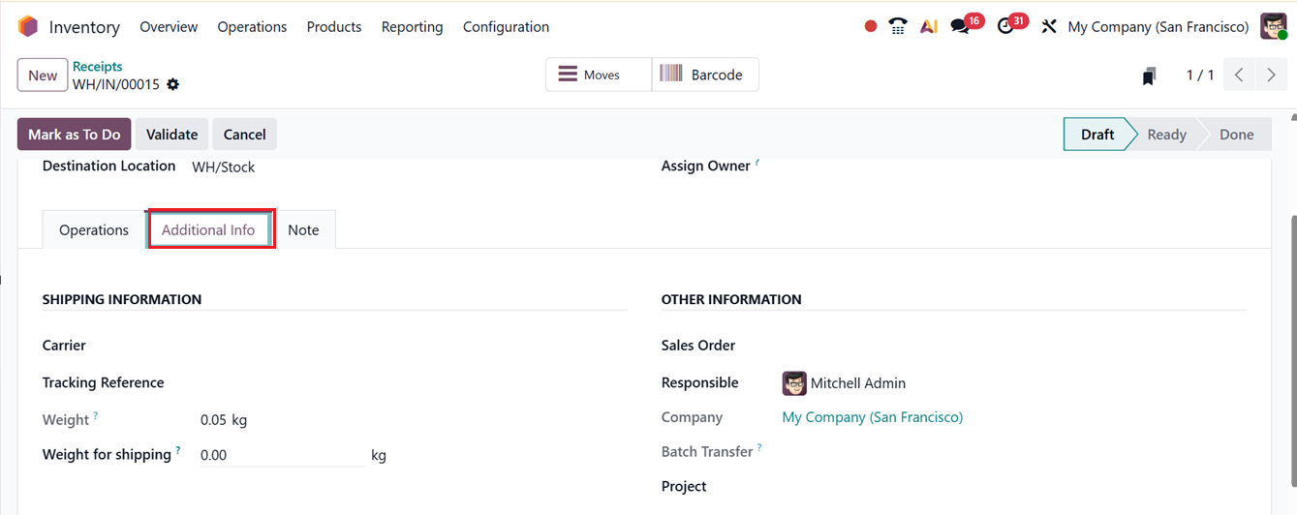
Task: Go to the next record arrow
Action: coord(1271,75)
